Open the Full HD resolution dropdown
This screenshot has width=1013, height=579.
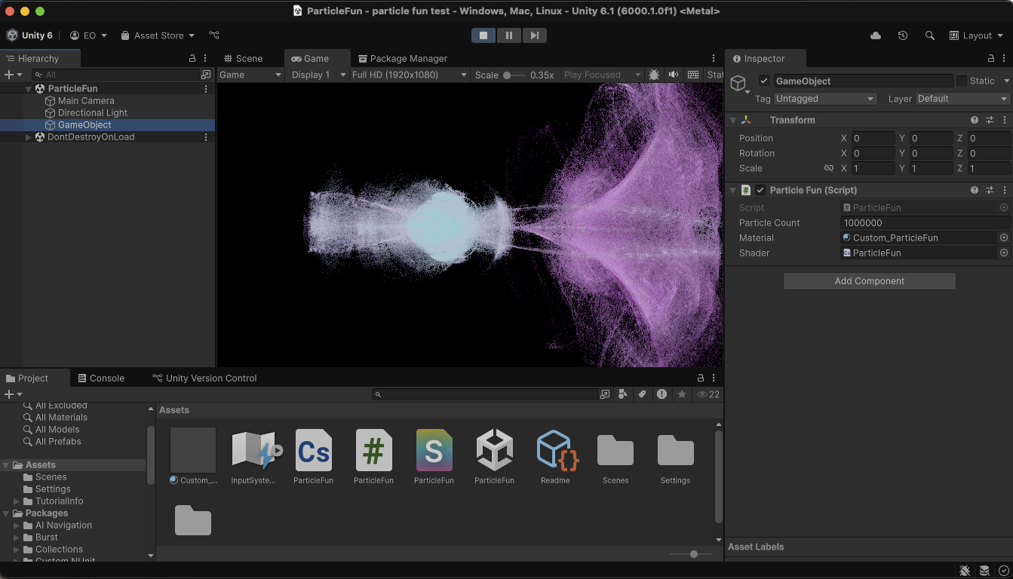tap(410, 75)
